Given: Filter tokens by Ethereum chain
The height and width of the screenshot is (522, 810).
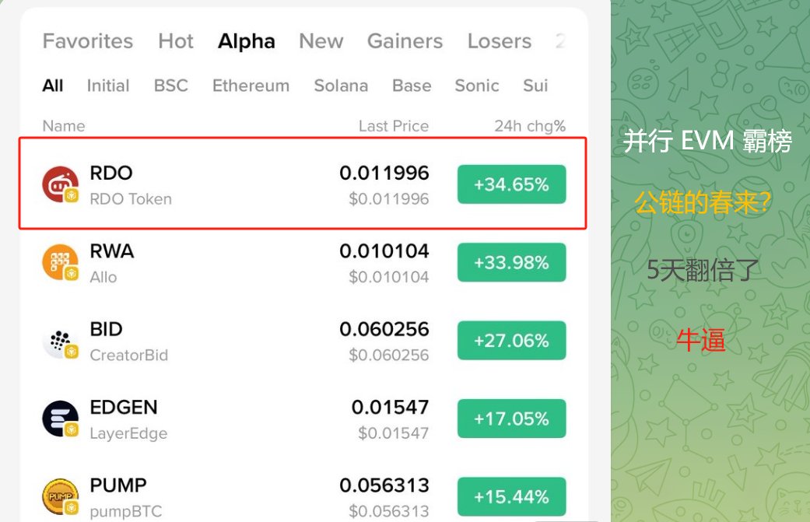Looking at the screenshot, I should coord(251,86).
